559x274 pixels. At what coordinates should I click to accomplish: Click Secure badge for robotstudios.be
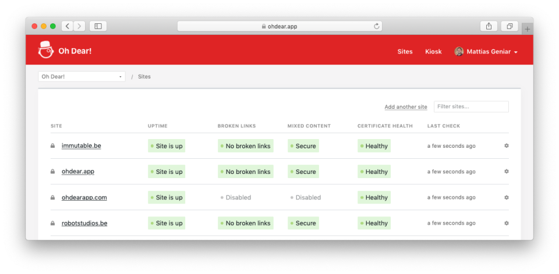point(303,223)
